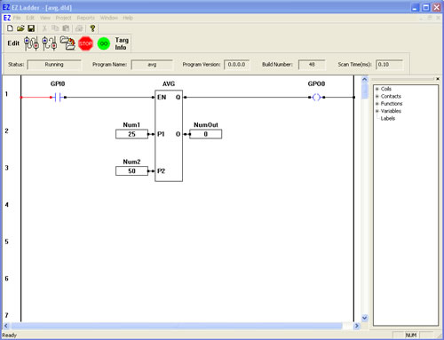Click the Program Name field avg

[152, 65]
